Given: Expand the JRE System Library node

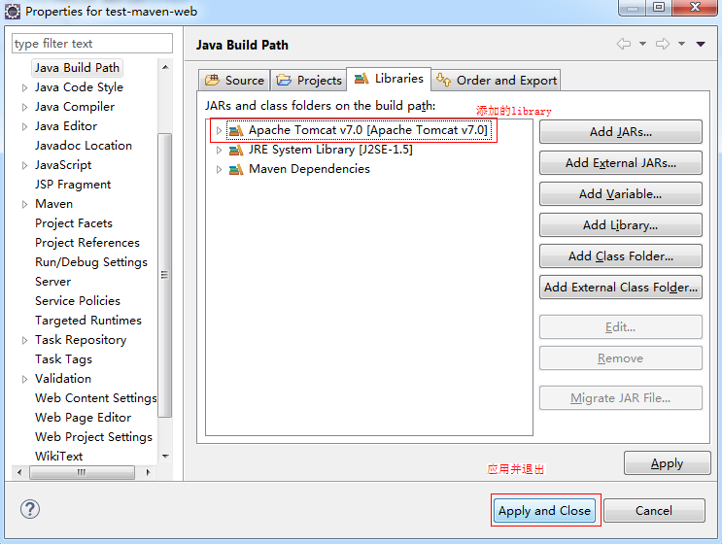Looking at the screenshot, I should point(220,150).
